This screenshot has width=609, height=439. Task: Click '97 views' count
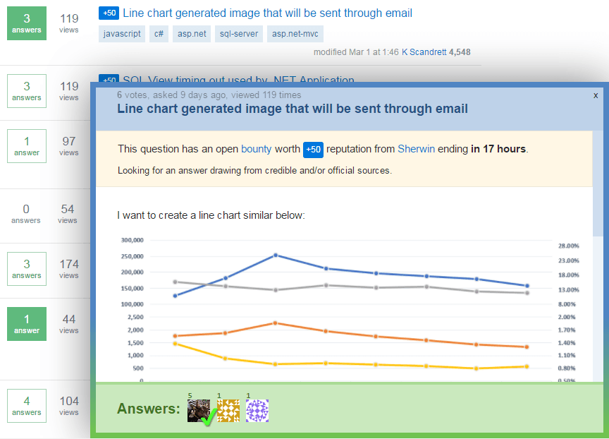tap(69, 146)
